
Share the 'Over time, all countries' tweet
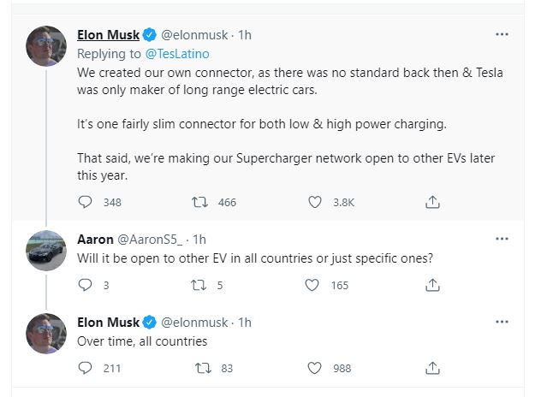433,369
